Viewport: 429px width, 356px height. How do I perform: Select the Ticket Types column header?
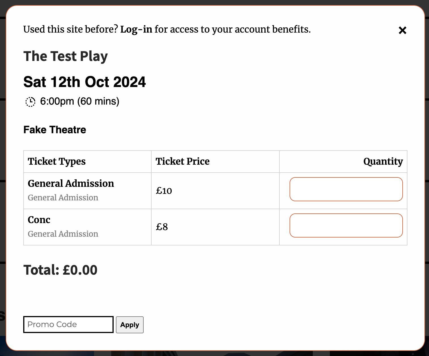point(57,161)
